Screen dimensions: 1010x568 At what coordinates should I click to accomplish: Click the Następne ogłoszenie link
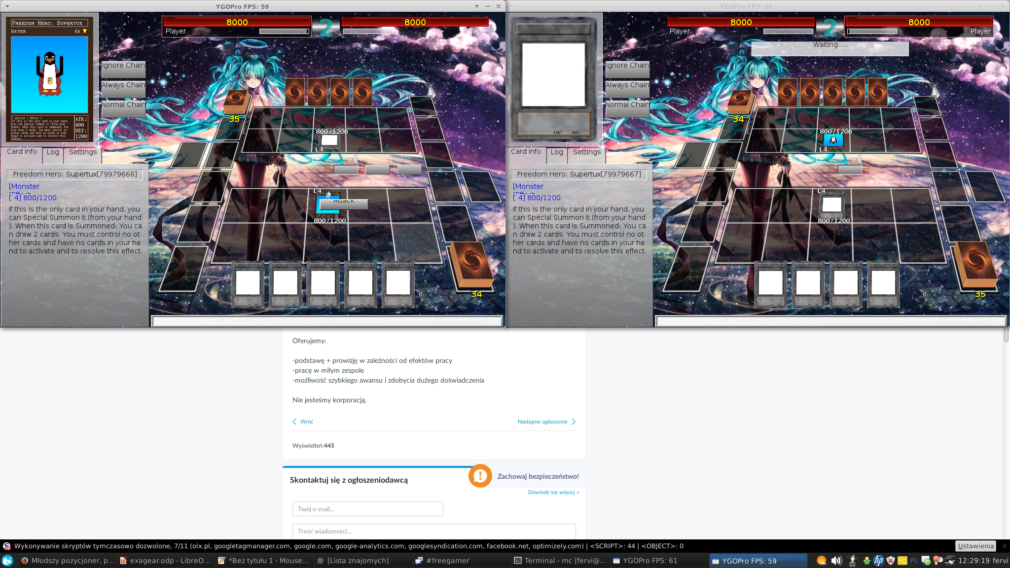pos(542,422)
